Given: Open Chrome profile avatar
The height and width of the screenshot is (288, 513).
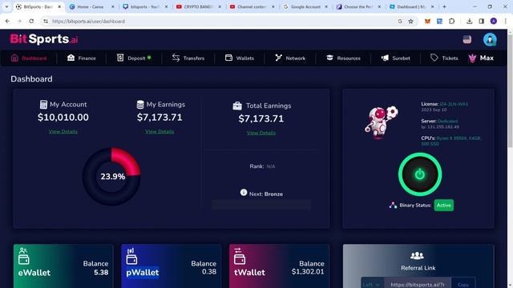Looking at the screenshot, I should (x=494, y=22).
